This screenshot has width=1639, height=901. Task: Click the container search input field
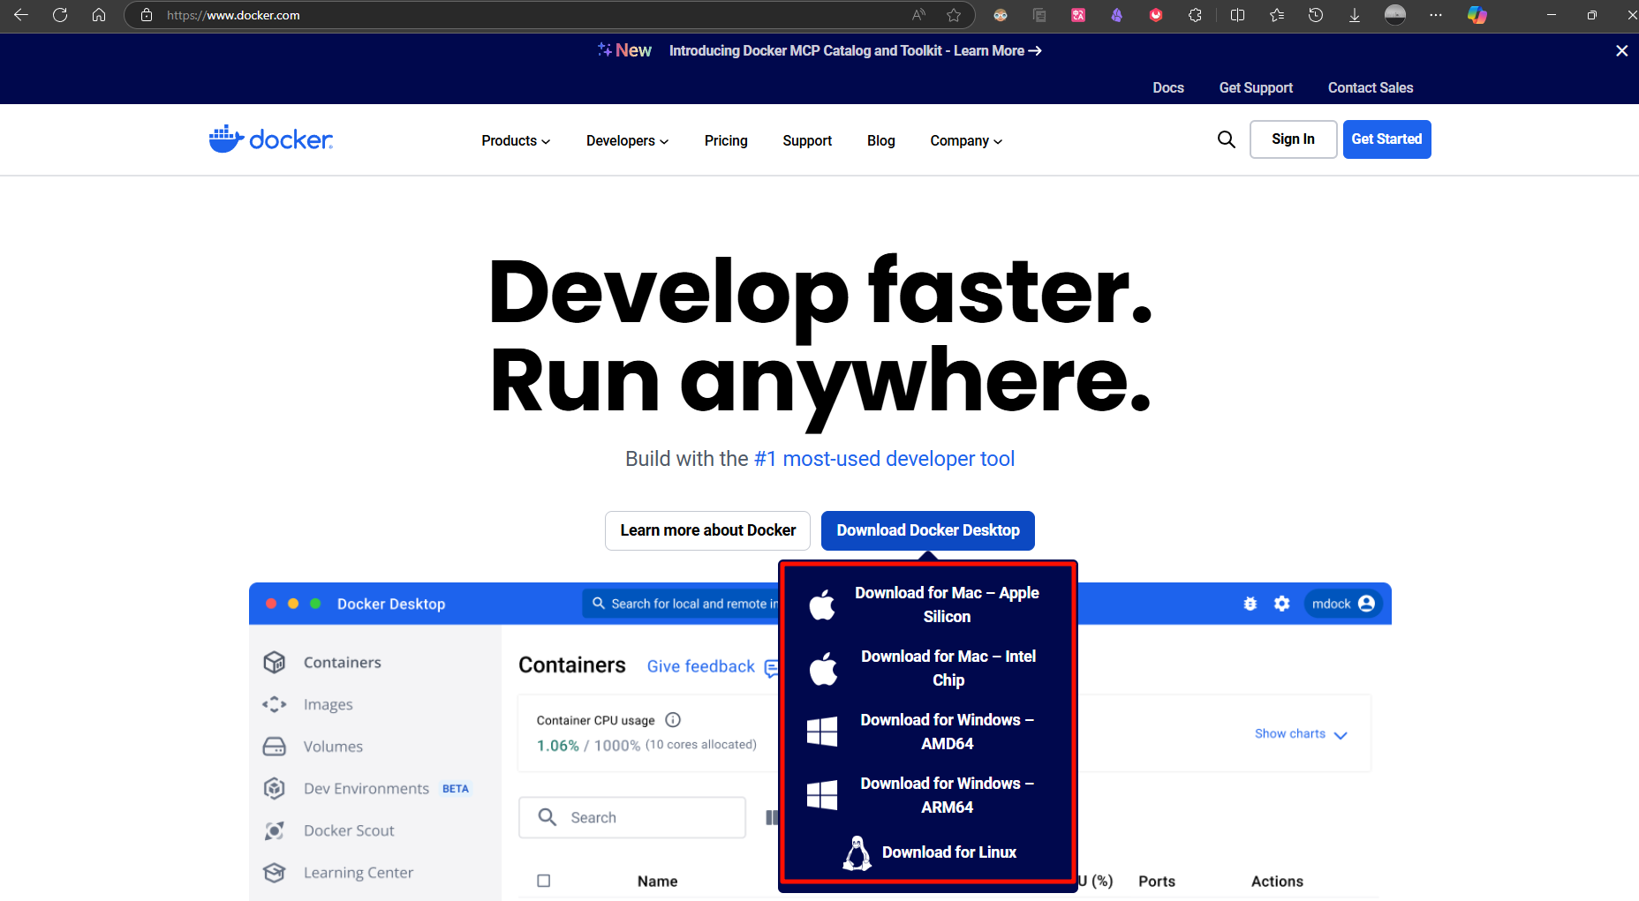point(631,817)
